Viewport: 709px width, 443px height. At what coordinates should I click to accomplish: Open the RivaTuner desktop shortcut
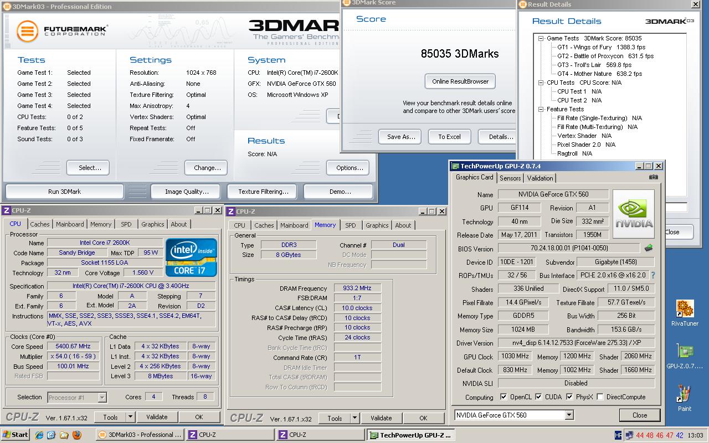point(685,313)
